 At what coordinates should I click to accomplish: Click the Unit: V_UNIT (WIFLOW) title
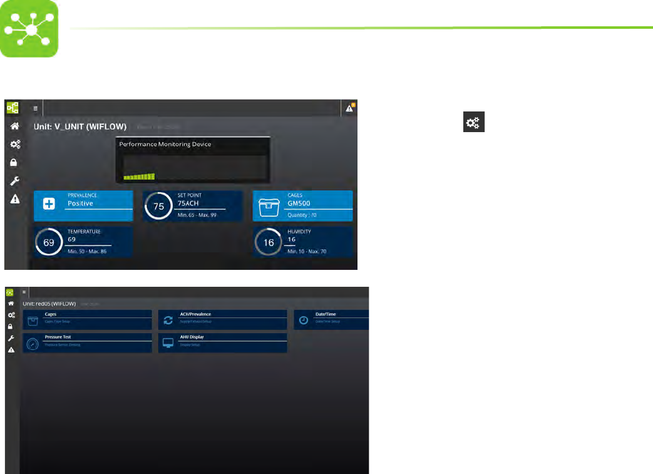coord(80,126)
